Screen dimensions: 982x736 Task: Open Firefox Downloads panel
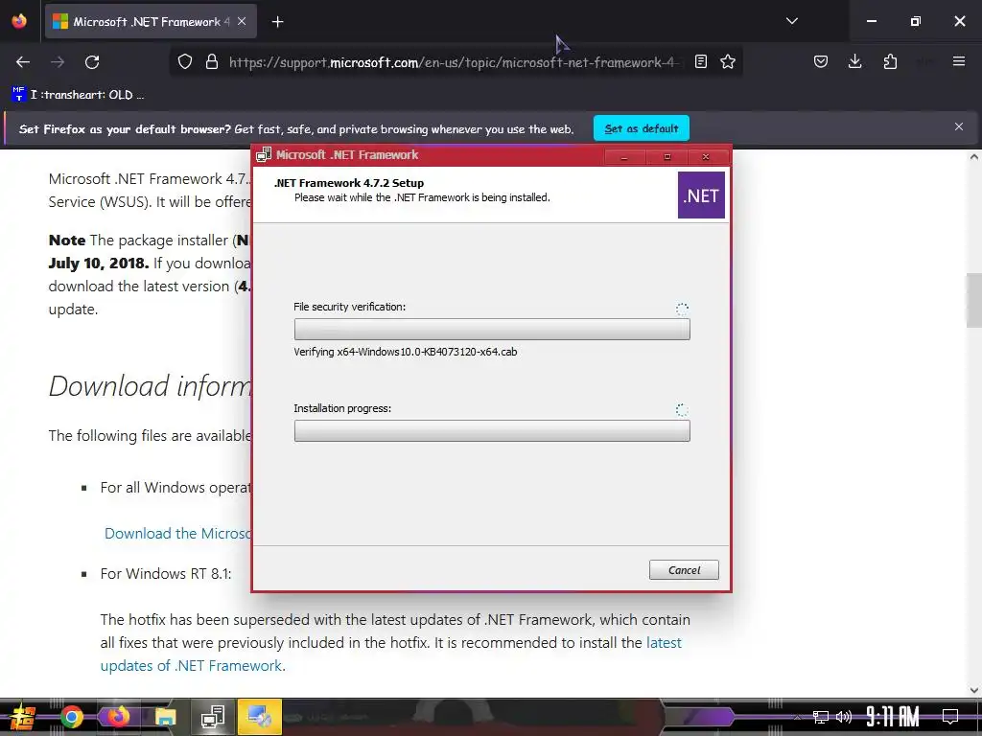[854, 61]
